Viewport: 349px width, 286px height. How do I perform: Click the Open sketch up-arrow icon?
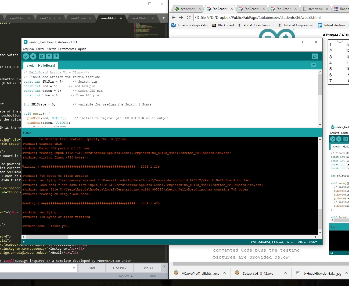point(49,56)
